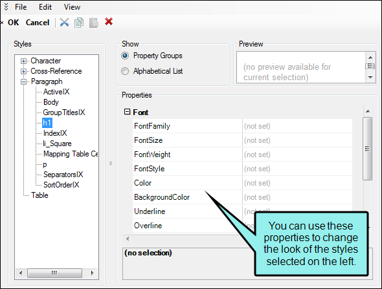382x289 pixels.
Task: Click the Preview pane up arrow
Action: [x=370, y=58]
